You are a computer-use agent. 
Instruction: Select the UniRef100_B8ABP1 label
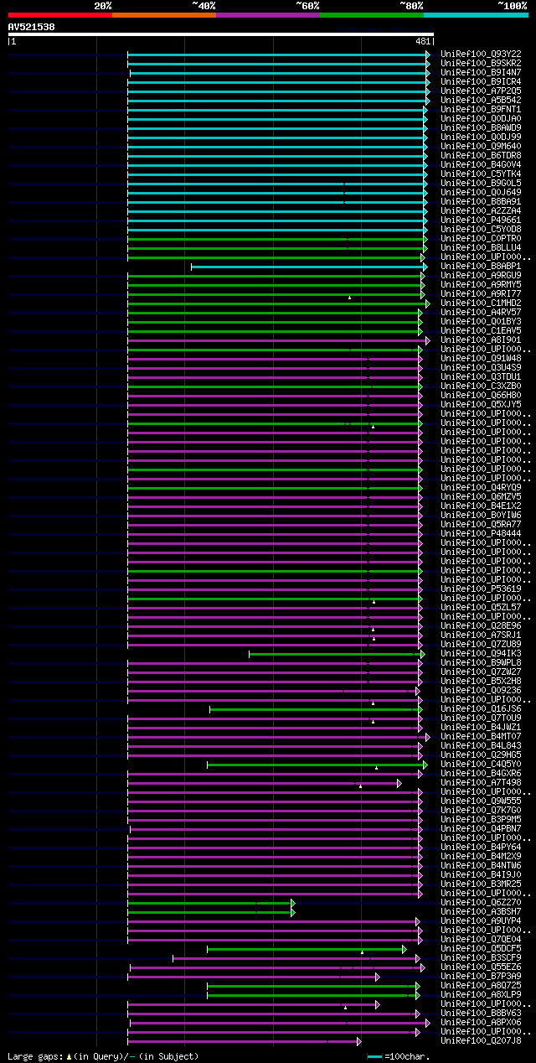pos(481,266)
